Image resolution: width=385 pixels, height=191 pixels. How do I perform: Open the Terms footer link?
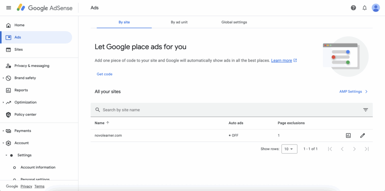point(39,186)
